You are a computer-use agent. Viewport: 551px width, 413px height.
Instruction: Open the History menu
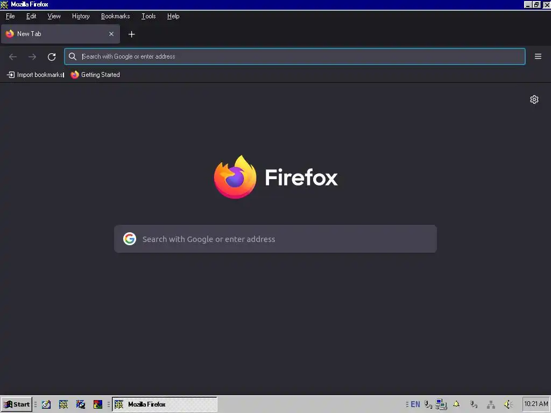click(x=81, y=16)
